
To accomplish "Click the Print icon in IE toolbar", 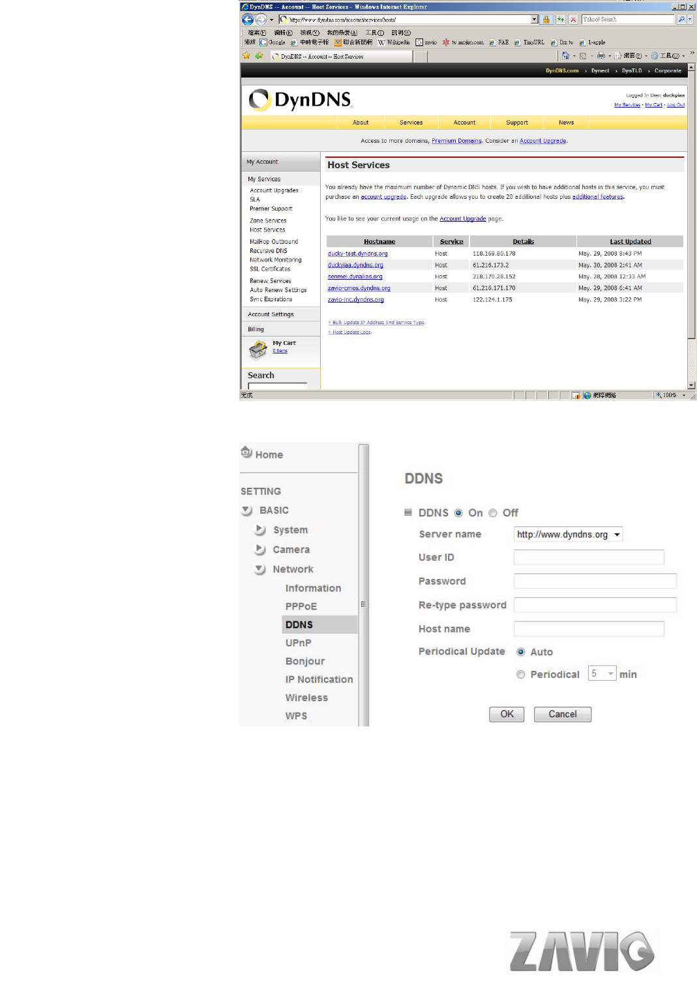I will [601, 56].
